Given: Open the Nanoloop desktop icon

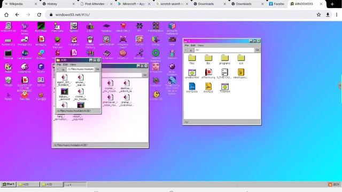Looking at the screenshot, I should [106, 27].
